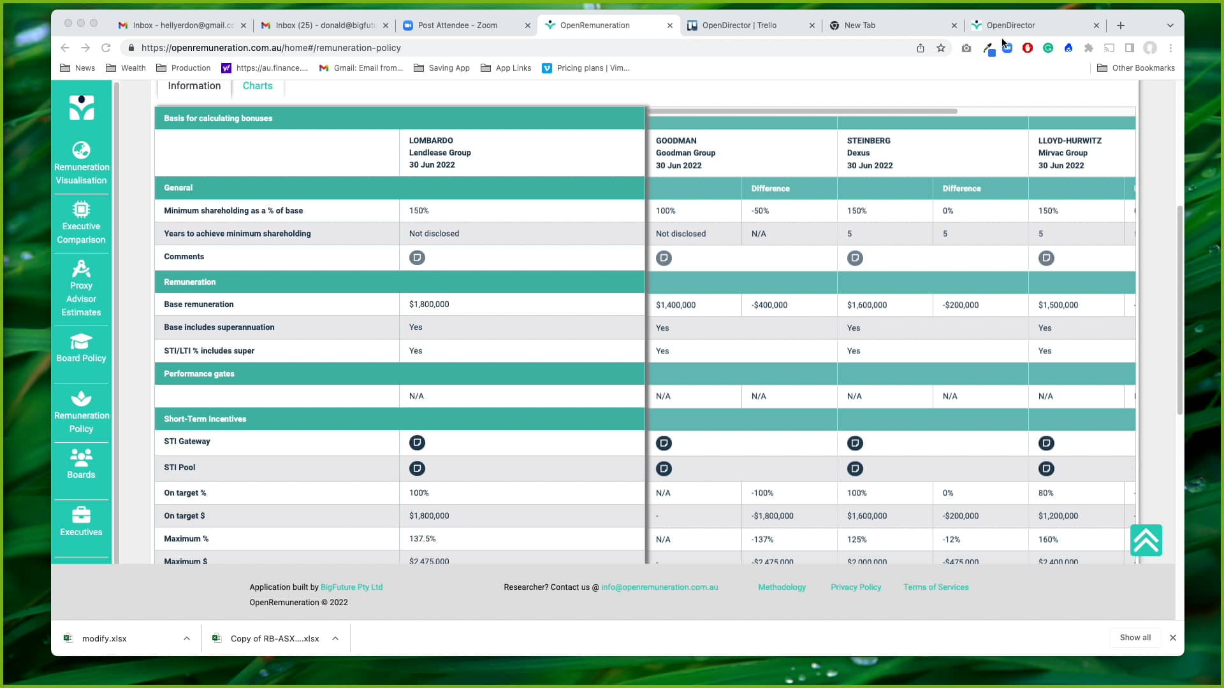
Task: Open Remuneration Policy sidebar item
Action: (x=81, y=412)
